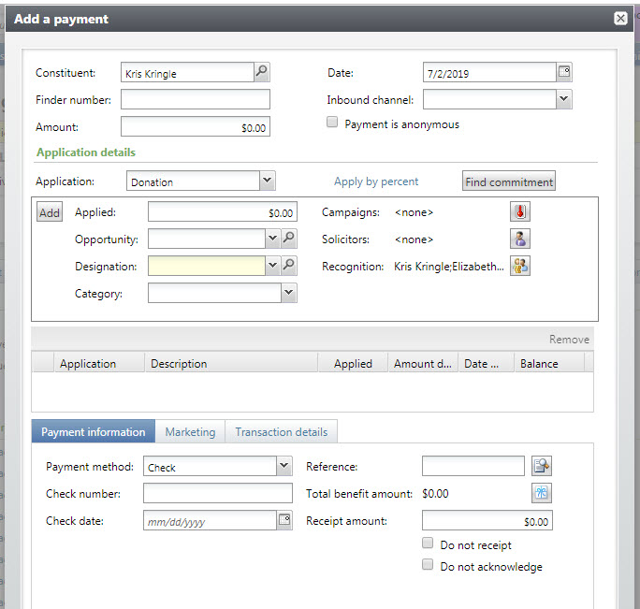Switch to the Marketing tab
The image size is (640, 609).
pyautogui.click(x=190, y=432)
